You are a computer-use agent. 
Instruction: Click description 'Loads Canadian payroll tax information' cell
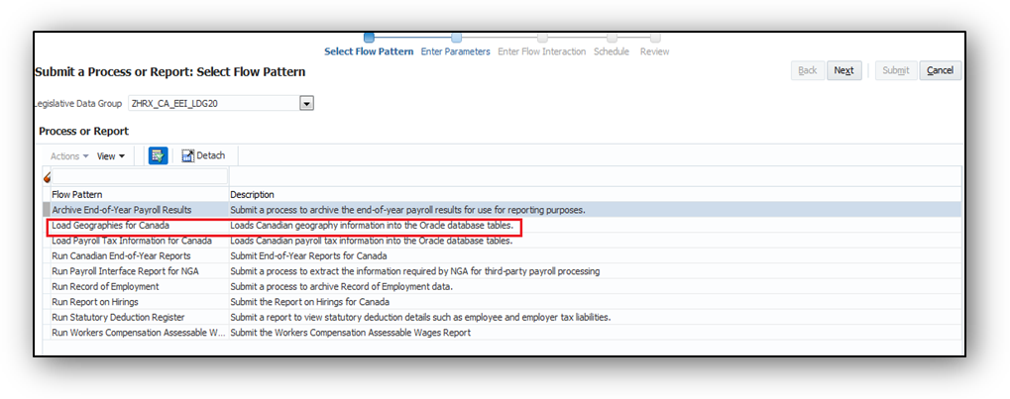point(372,241)
